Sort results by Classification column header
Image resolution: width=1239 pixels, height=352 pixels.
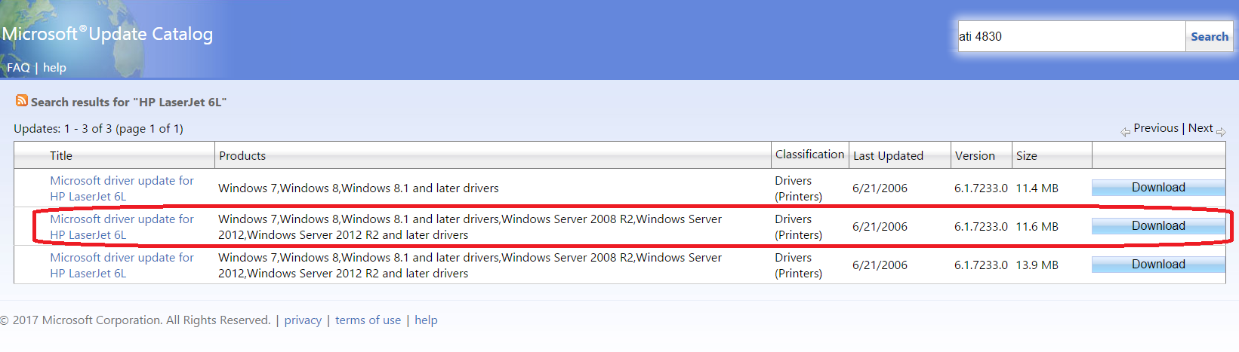(x=809, y=155)
